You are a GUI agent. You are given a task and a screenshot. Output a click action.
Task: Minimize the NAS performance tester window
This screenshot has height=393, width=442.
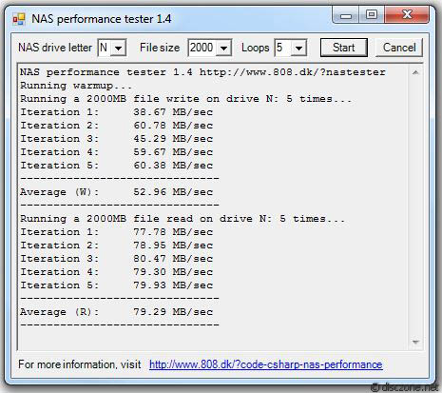pyautogui.click(x=345, y=15)
